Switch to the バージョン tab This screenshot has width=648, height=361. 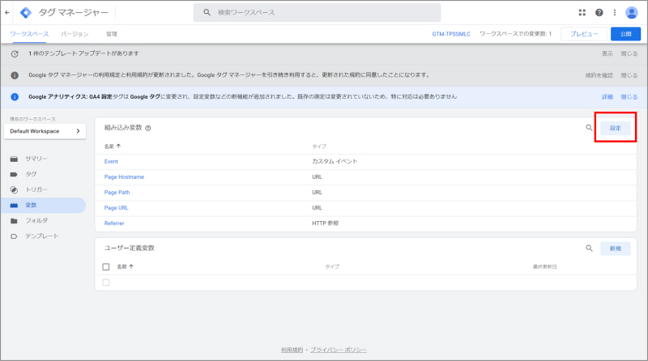(75, 34)
